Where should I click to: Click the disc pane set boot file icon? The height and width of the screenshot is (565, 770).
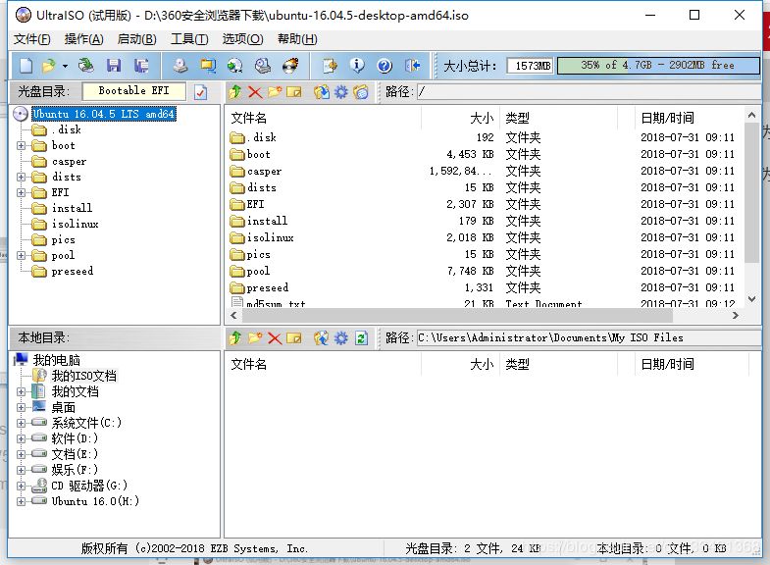tap(360, 92)
